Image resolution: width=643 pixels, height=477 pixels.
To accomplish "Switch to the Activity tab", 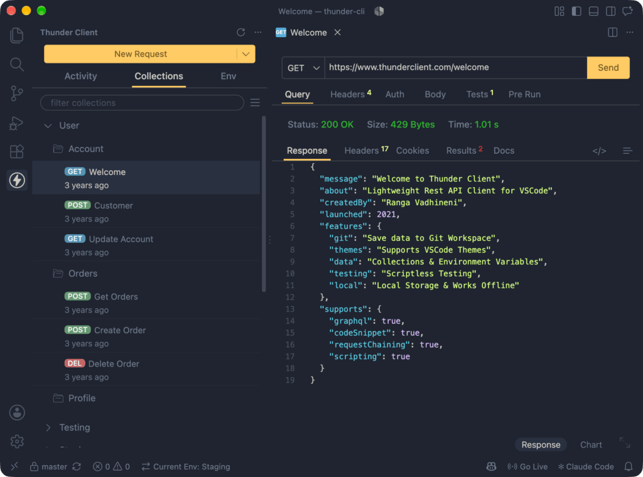I will click(x=80, y=76).
